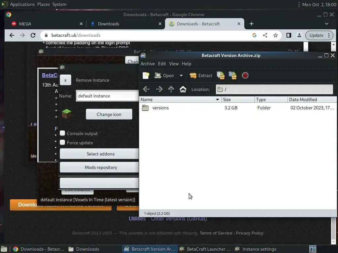Click the Google icon in address bar
The image size is (338, 253).
tap(254, 35)
